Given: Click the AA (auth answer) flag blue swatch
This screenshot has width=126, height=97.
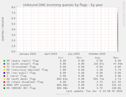Looking at the screenshot, I should pyautogui.click(x=4, y=64).
